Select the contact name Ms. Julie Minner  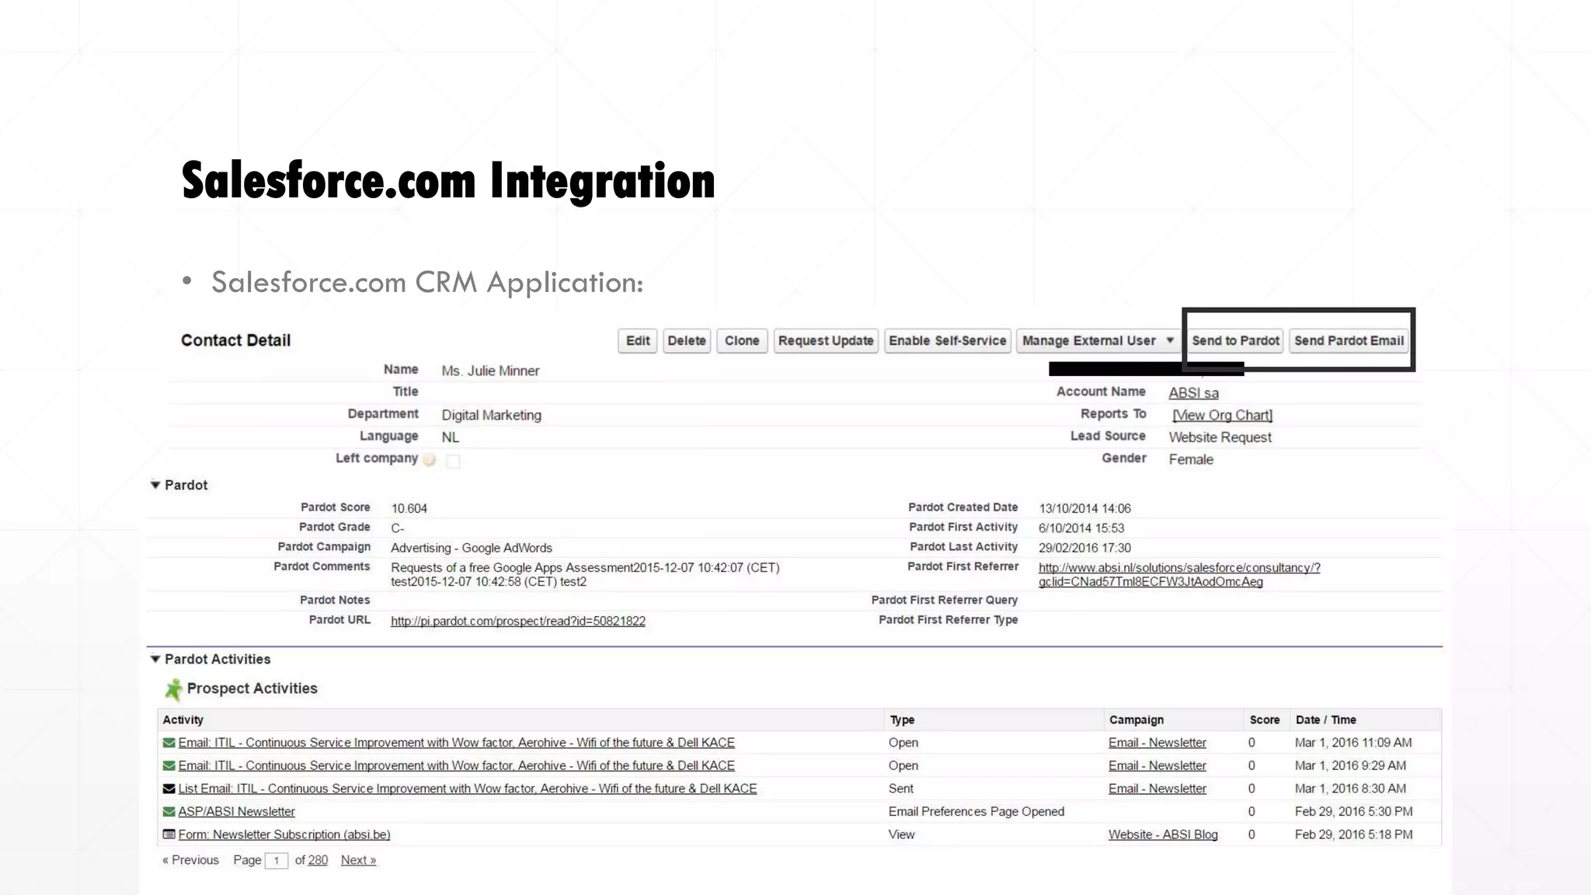click(490, 371)
